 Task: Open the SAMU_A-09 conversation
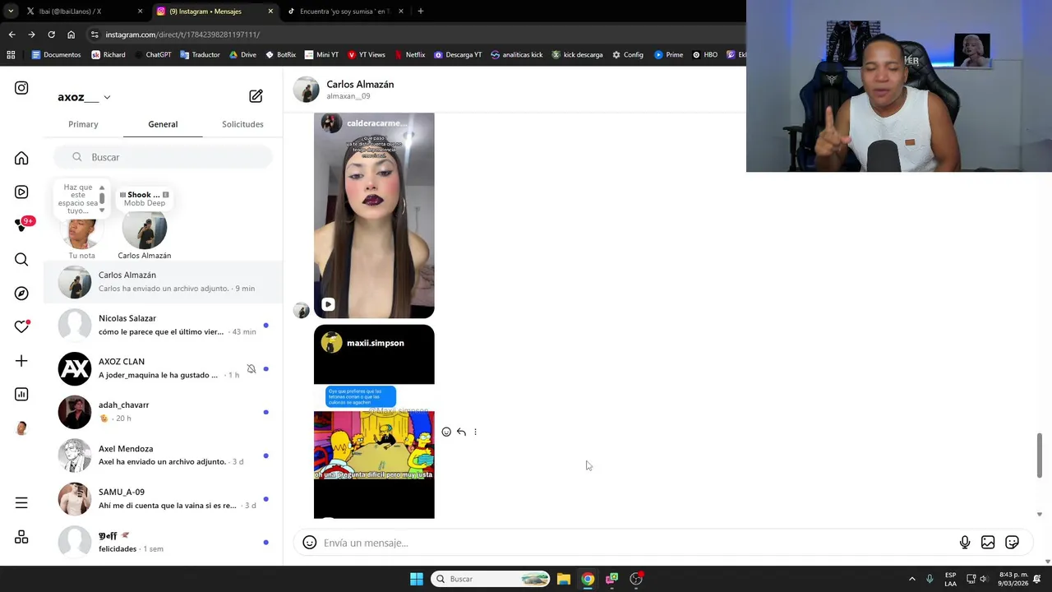(163, 499)
